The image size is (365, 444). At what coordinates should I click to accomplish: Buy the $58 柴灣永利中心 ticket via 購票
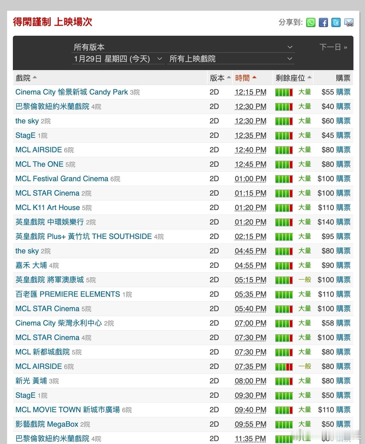pyautogui.click(x=343, y=323)
